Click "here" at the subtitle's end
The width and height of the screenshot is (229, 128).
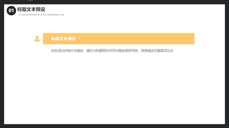coord(62,15)
